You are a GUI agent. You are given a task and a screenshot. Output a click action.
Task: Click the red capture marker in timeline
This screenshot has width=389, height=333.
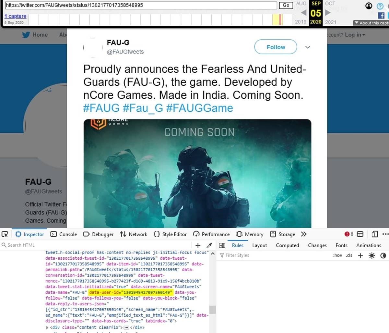coord(280,19)
